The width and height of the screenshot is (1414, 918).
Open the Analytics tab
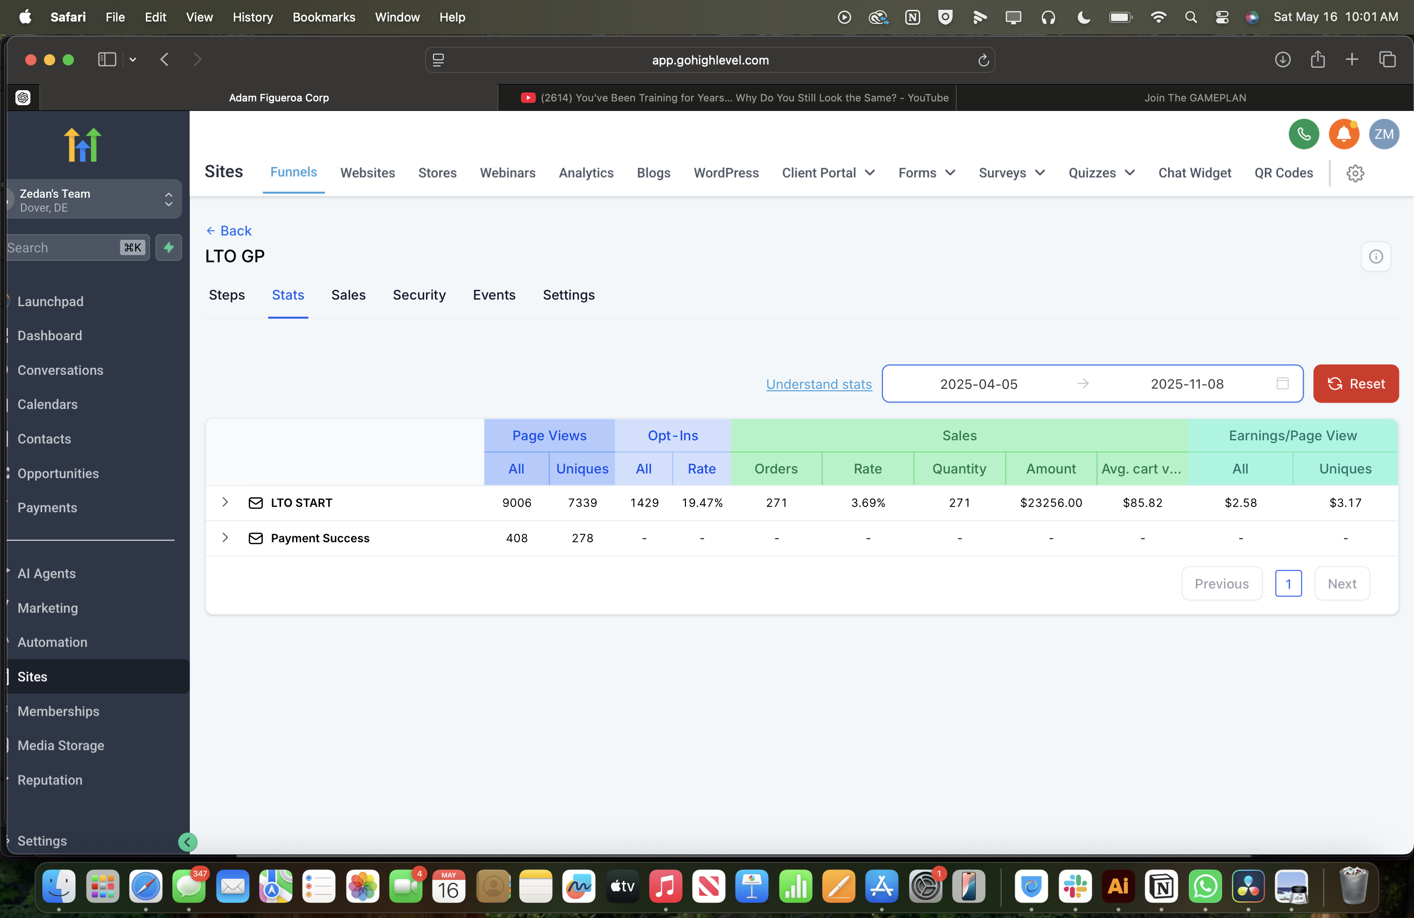tap(586, 173)
